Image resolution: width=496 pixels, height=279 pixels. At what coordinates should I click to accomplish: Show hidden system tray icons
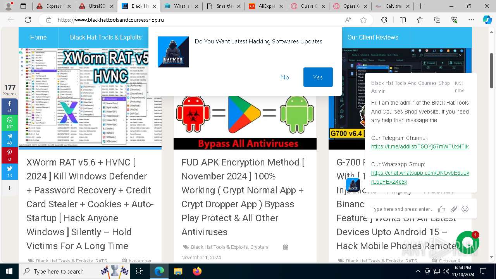point(418,271)
